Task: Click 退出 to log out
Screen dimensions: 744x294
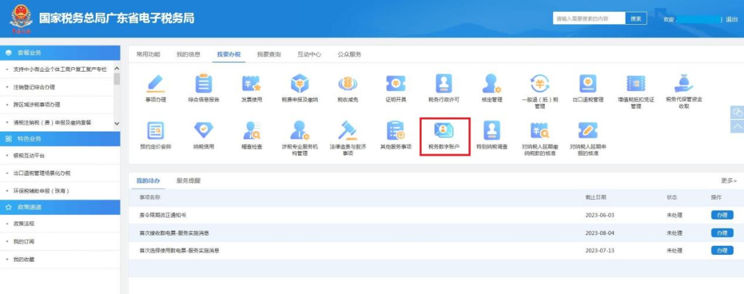Action: pos(732,19)
